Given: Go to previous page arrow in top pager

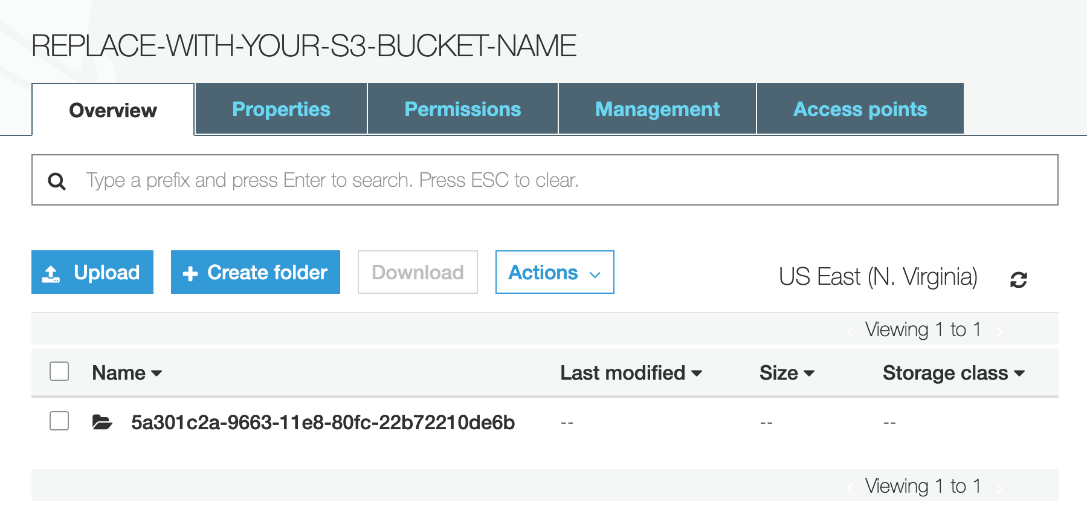Looking at the screenshot, I should (x=850, y=331).
